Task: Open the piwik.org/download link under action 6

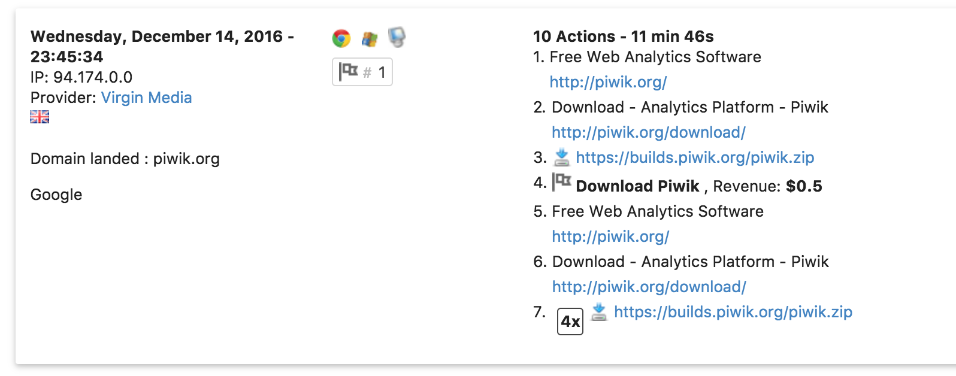Action: [x=649, y=287]
